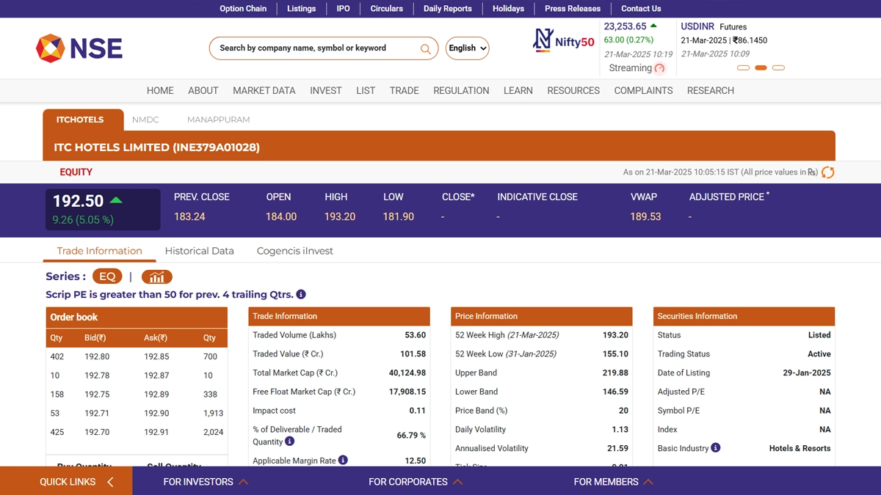881x495 pixels.
Task: Open the Market Data menu
Action: pos(264,90)
